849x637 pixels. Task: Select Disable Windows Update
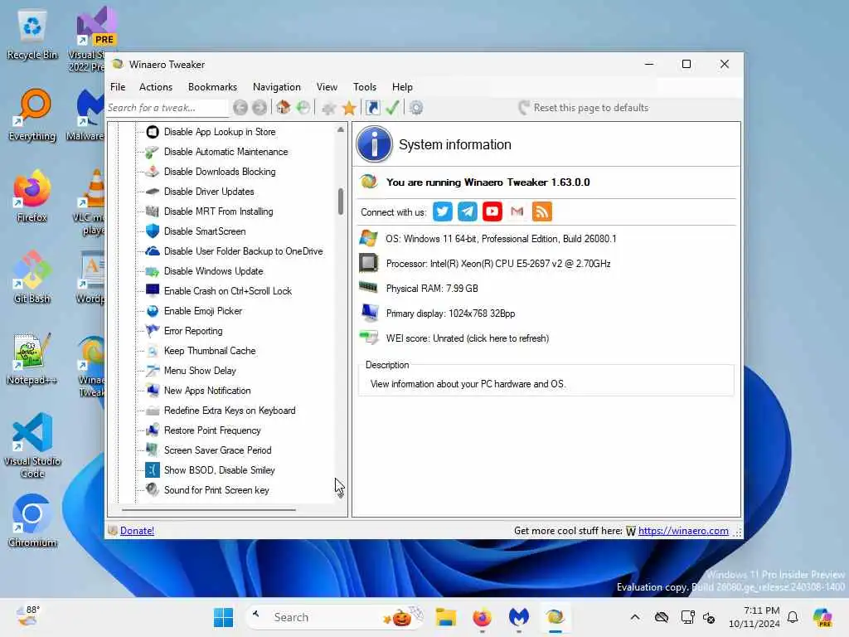tap(213, 271)
